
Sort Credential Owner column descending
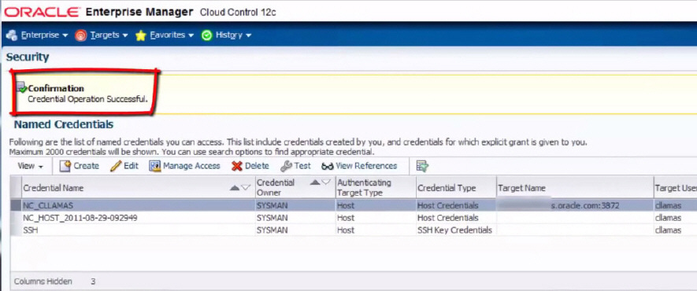(326, 182)
